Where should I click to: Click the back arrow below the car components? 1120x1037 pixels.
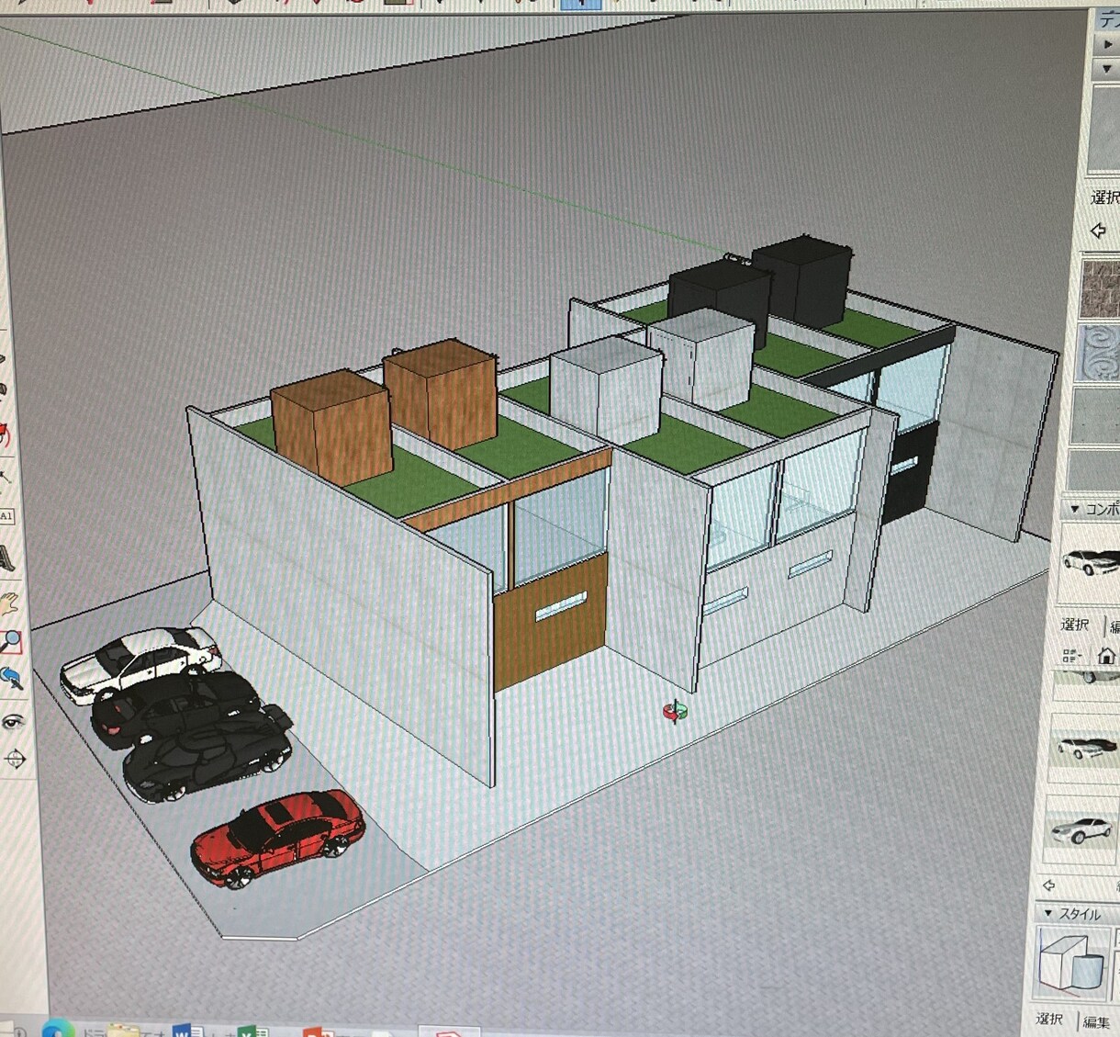coord(1048,885)
